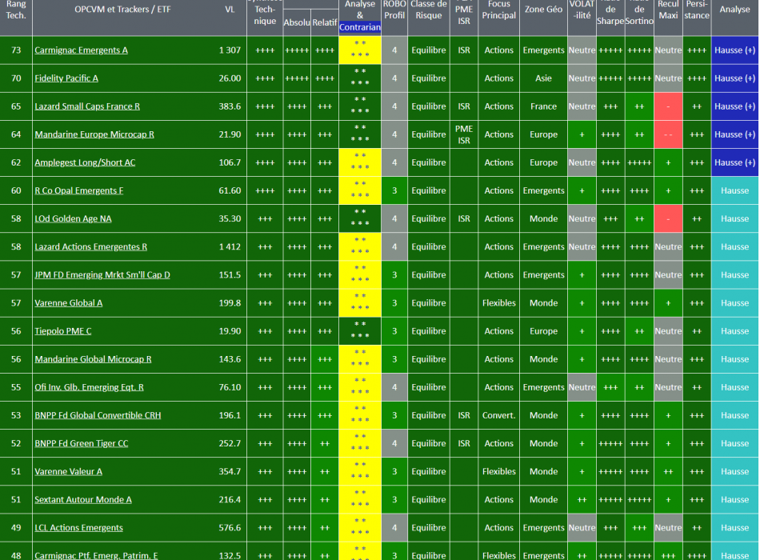Open LCL Actions Emergents link

point(78,528)
